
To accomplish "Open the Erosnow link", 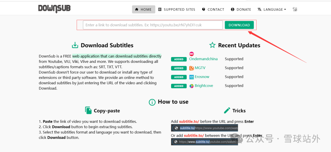I will (202, 77).
